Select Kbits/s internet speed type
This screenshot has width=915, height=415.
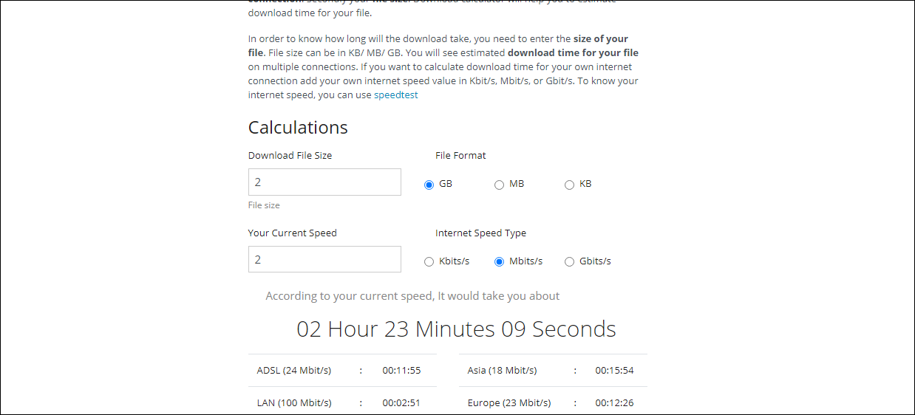click(x=429, y=262)
